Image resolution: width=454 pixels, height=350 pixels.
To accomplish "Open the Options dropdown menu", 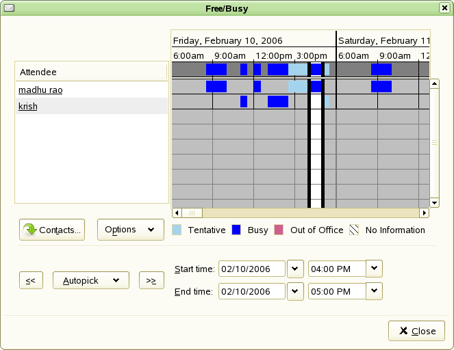I will tap(130, 230).
